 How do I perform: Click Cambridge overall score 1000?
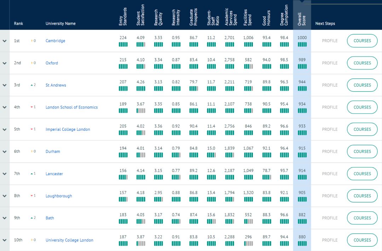point(302,38)
